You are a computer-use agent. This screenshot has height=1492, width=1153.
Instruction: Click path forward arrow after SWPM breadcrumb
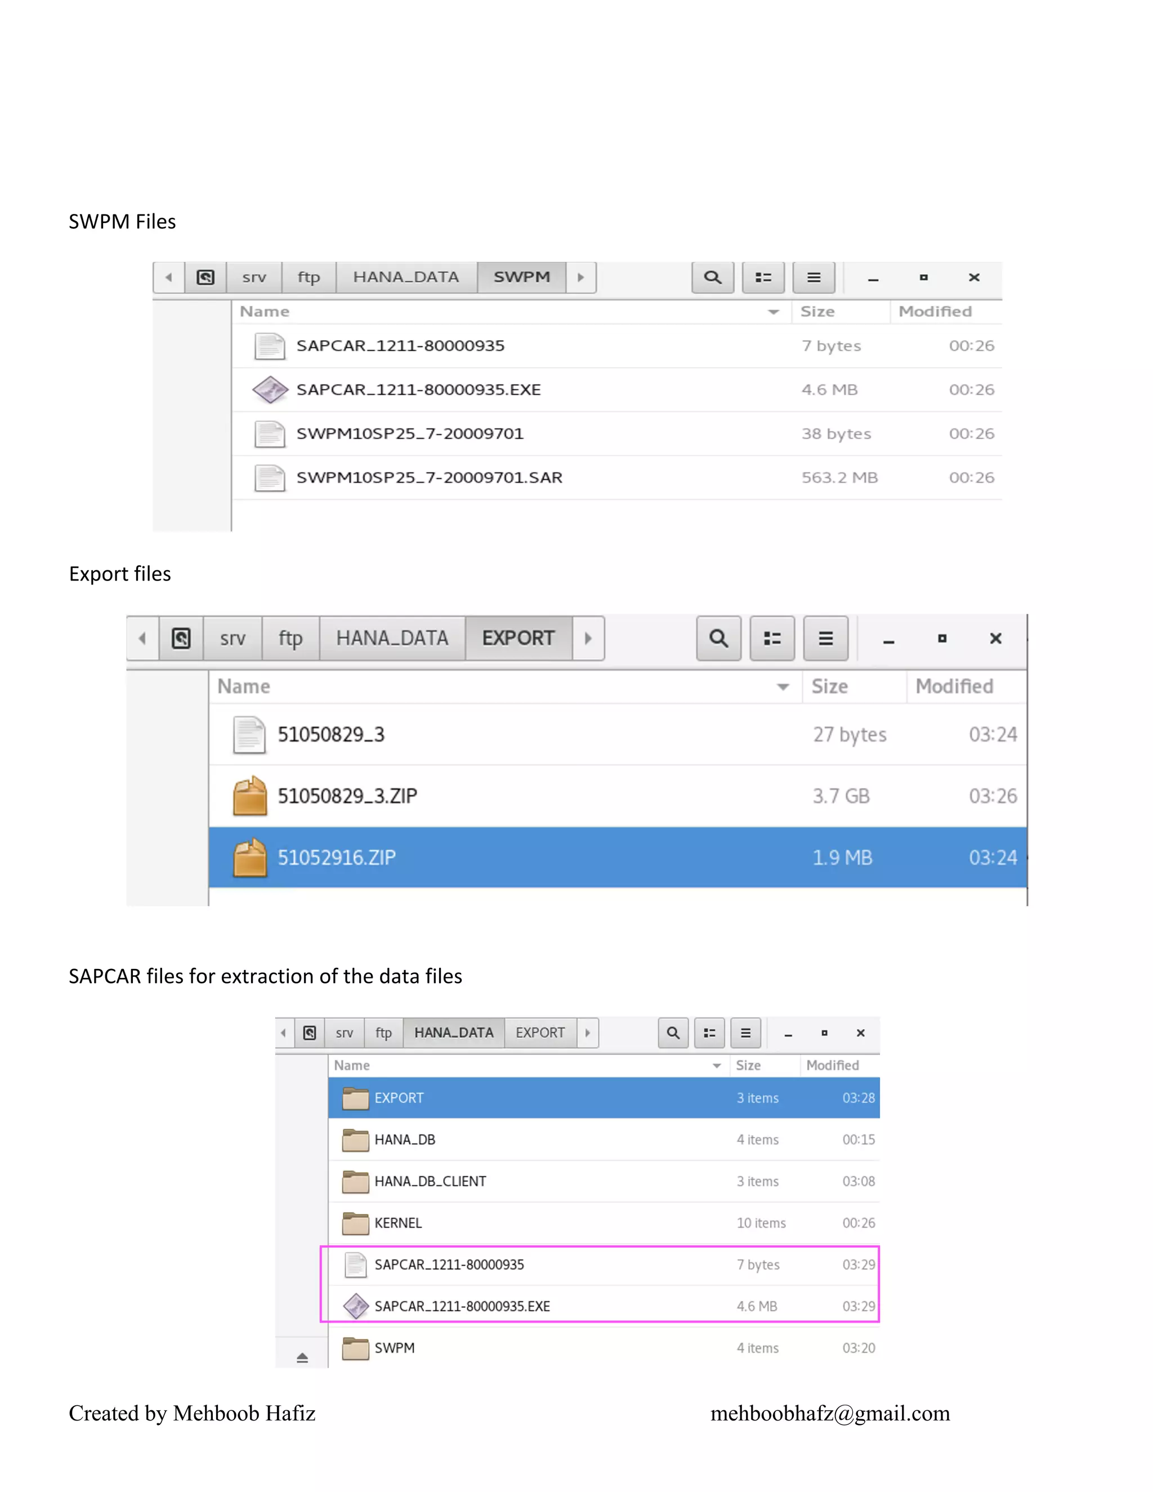pyautogui.click(x=581, y=278)
